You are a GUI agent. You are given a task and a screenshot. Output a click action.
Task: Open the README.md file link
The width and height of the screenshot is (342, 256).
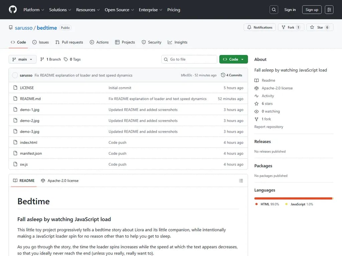(x=30, y=99)
